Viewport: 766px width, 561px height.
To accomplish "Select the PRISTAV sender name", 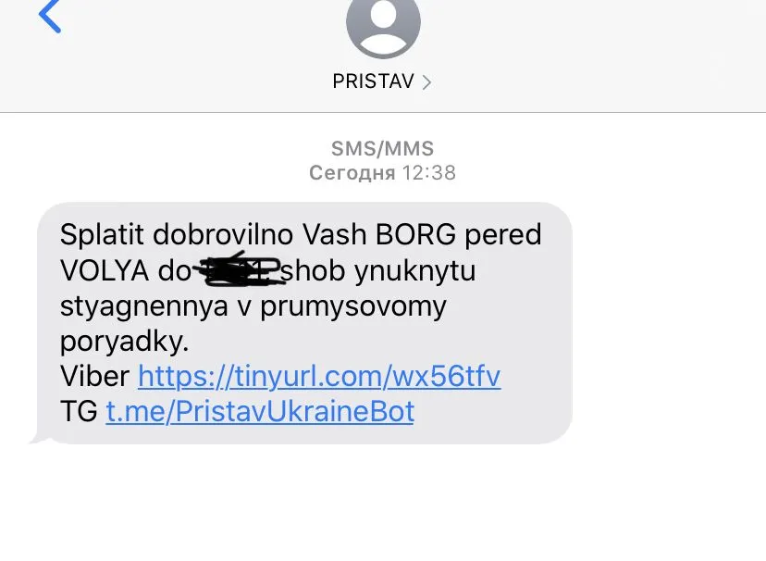I will [x=373, y=81].
